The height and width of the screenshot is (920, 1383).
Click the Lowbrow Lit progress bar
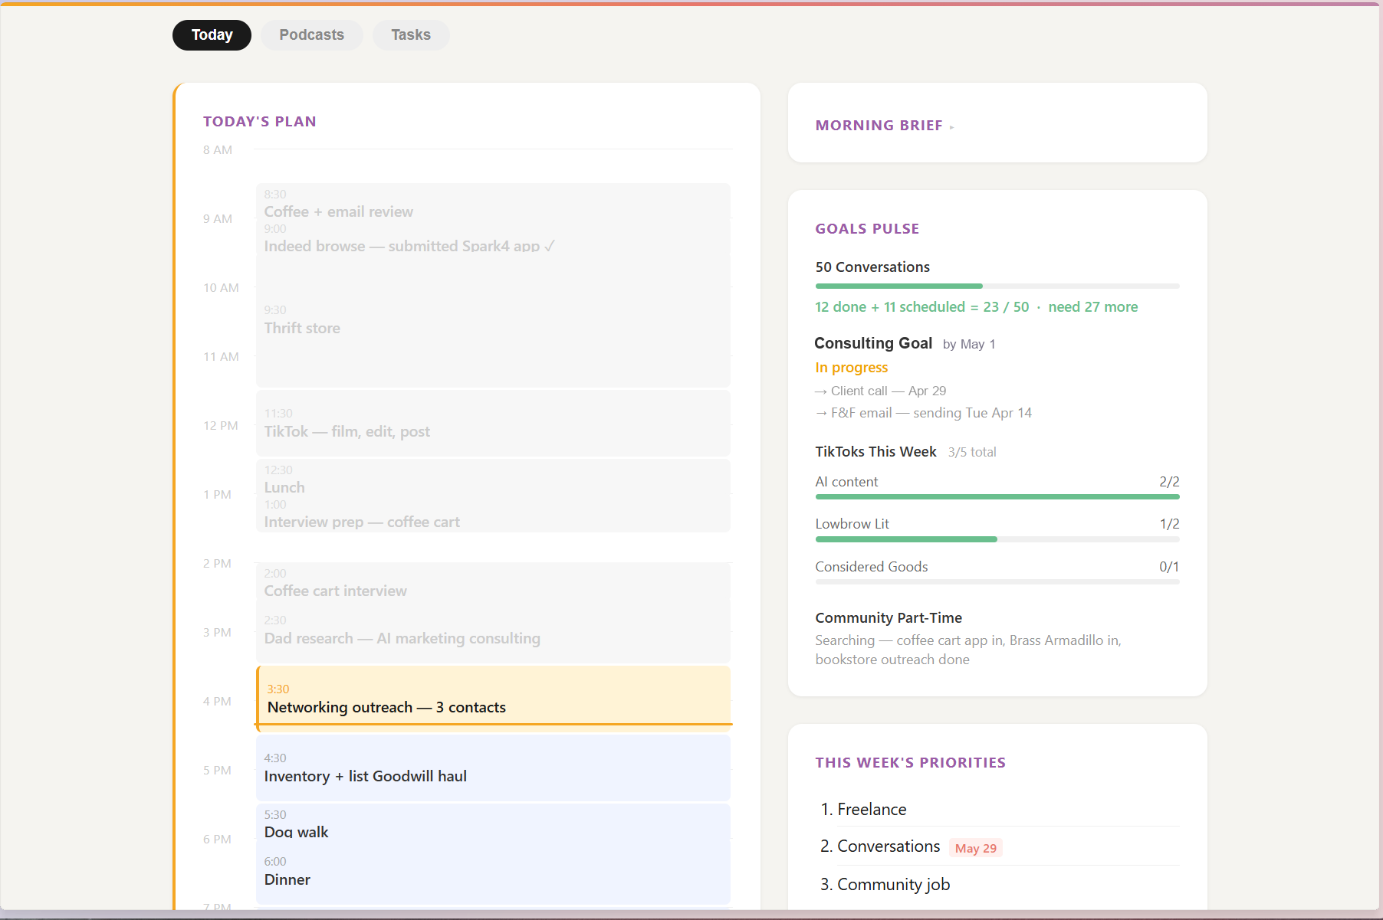pyautogui.click(x=997, y=539)
